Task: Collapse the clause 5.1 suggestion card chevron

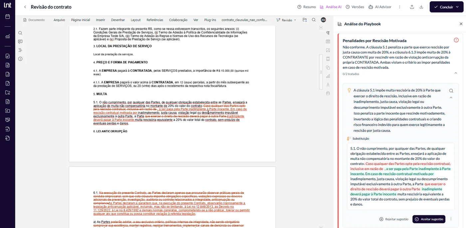Action: (451, 98)
